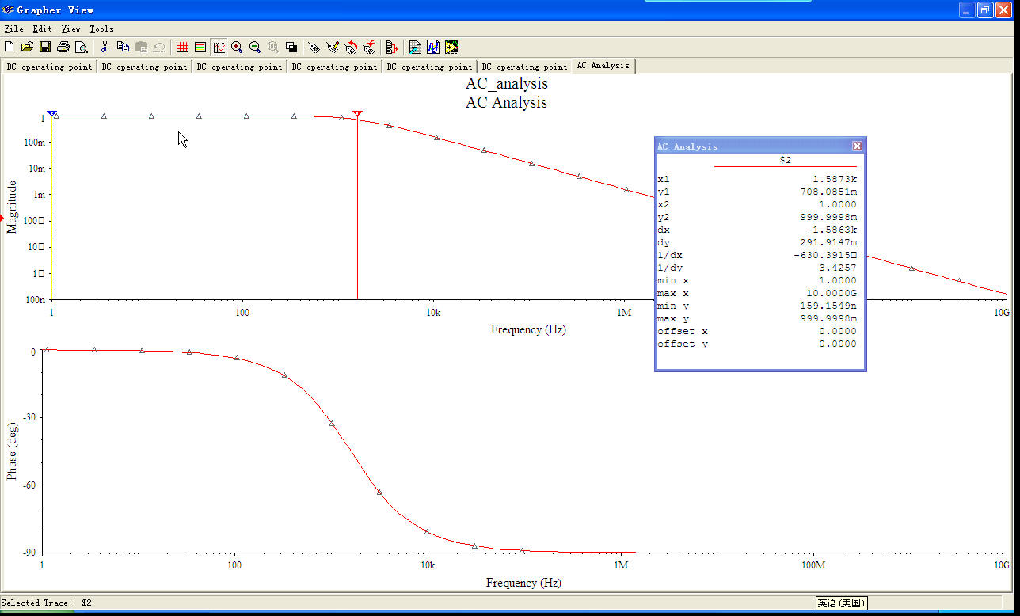Image resolution: width=1020 pixels, height=616 pixels.
Task: Zoom in with the magnifier plus
Action: [237, 48]
